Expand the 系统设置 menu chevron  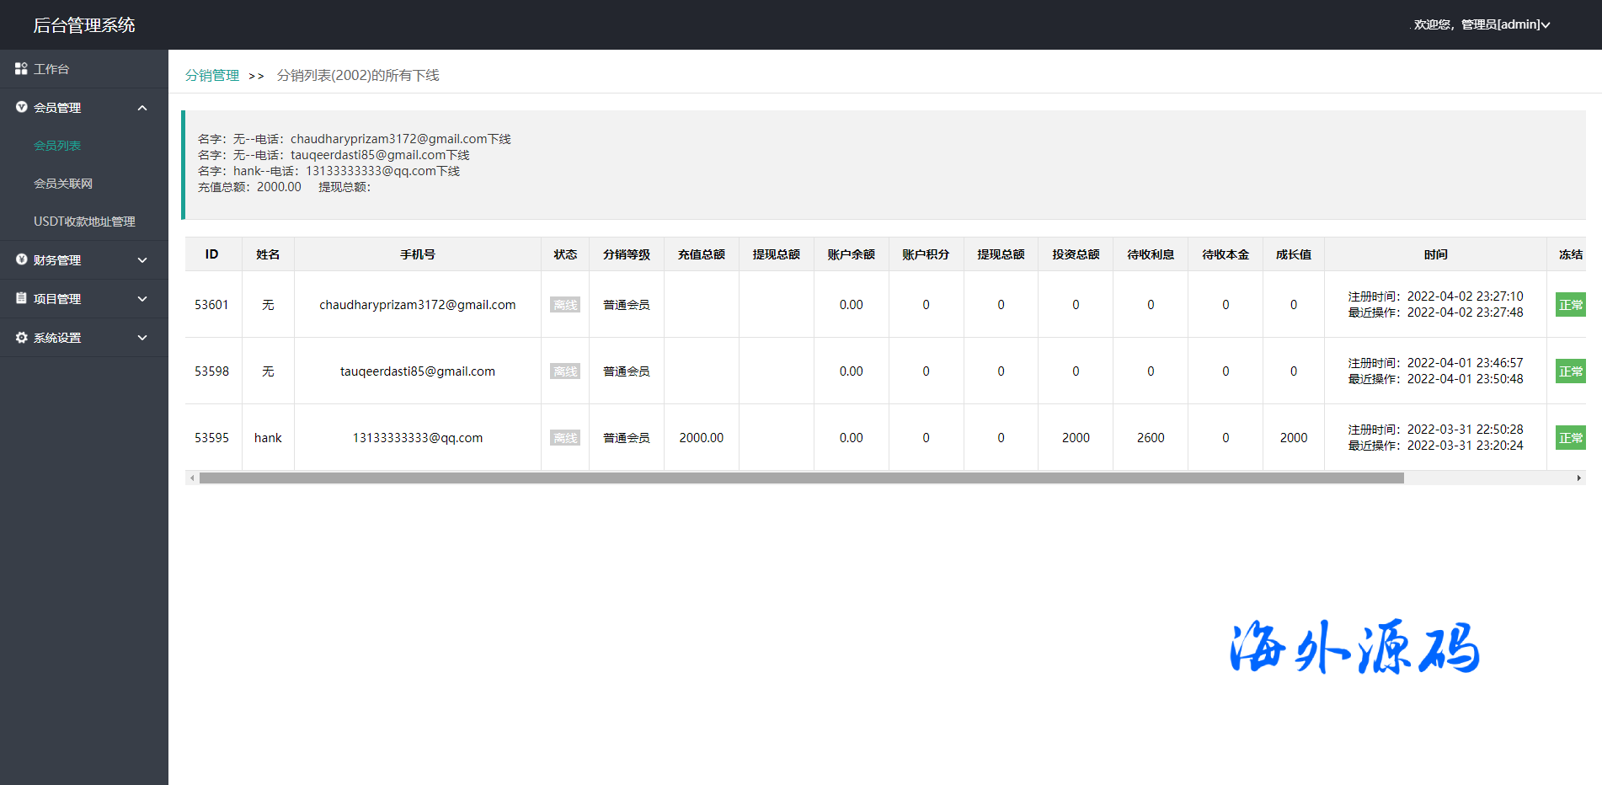coord(142,338)
